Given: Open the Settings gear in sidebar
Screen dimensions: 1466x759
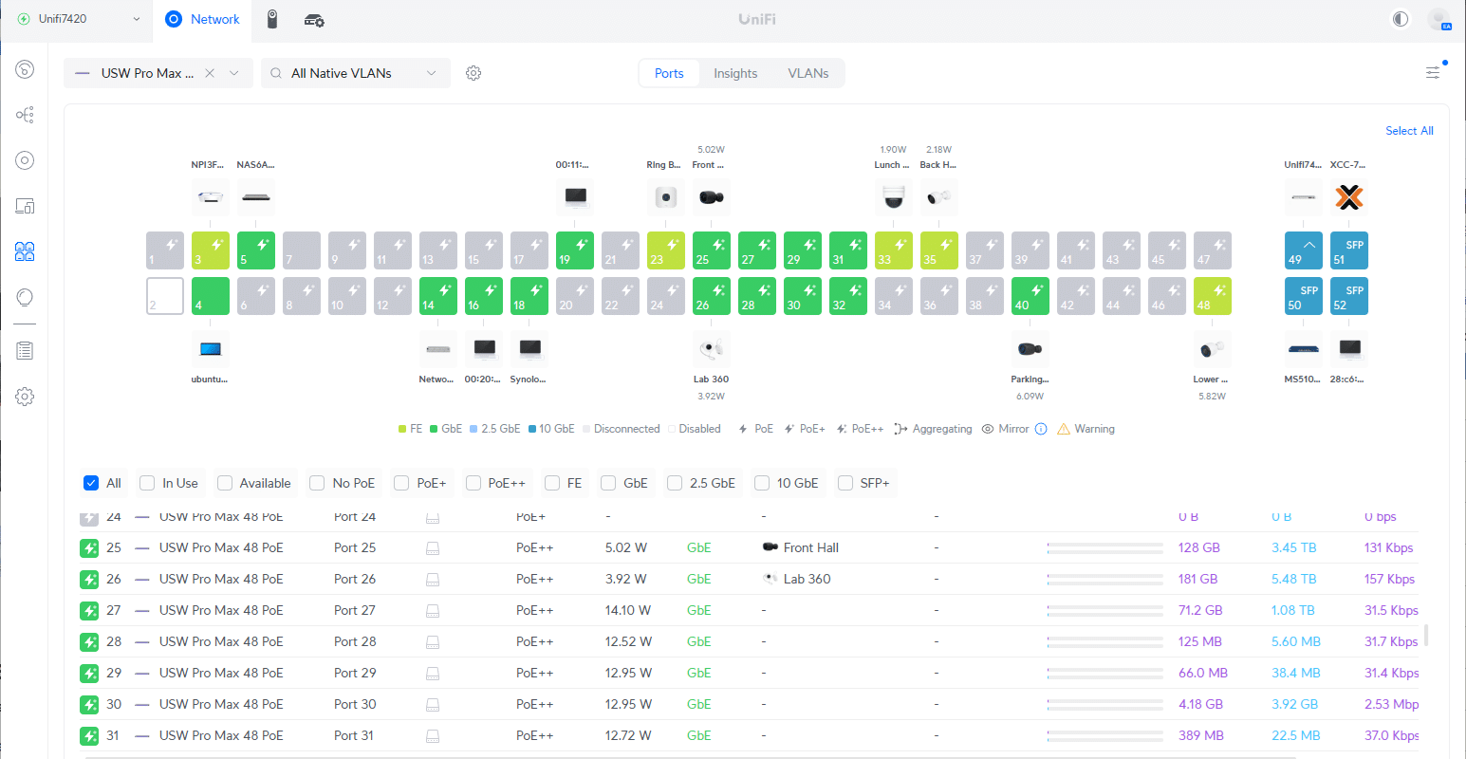Looking at the screenshot, I should click(x=26, y=396).
